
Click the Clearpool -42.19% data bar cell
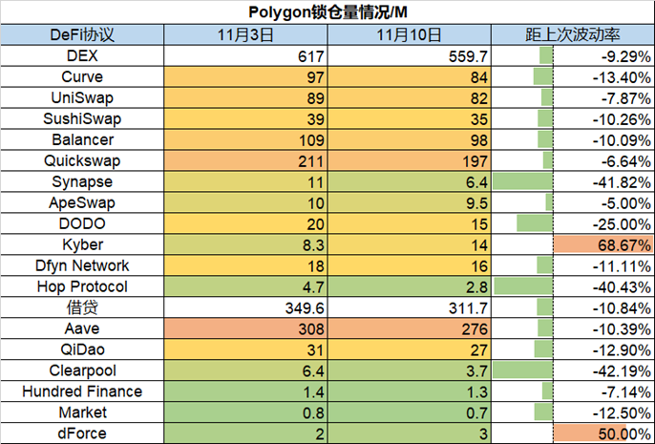tap(572, 370)
